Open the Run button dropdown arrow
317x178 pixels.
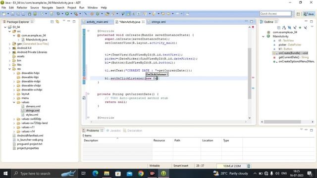pos(71,14)
